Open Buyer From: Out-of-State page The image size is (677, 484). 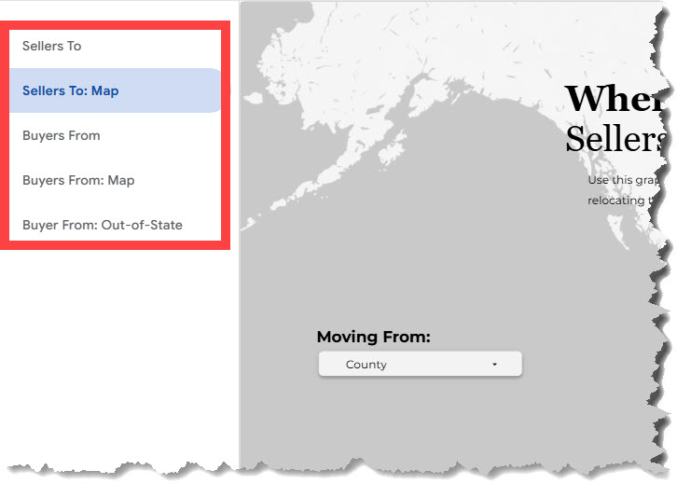pos(103,225)
